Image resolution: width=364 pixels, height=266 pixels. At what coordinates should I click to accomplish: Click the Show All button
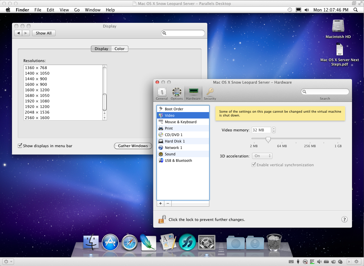tap(44, 33)
